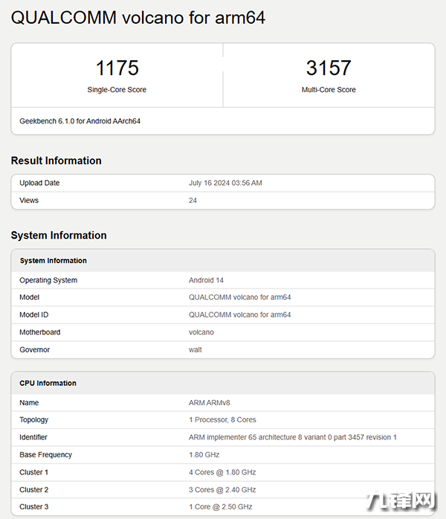Select Cluster 2 value 3 Cores @ 2.40 GHz
Screen dimensions: 446x519
point(222,490)
